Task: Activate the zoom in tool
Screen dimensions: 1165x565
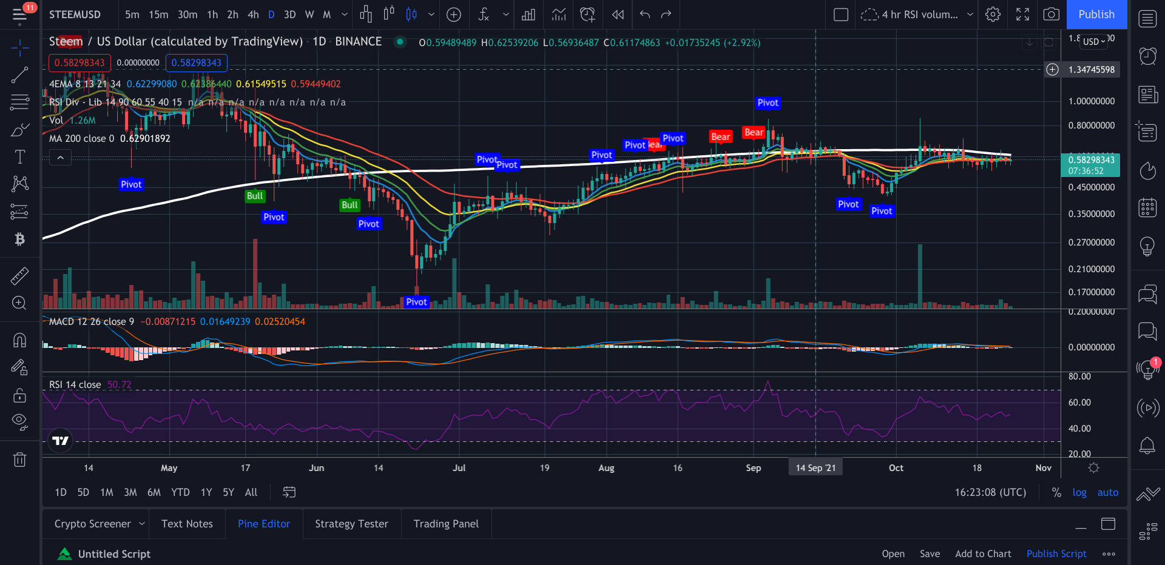Action: coord(19,303)
